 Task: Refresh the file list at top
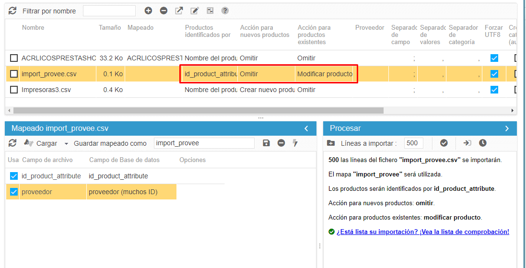pyautogui.click(x=12, y=11)
